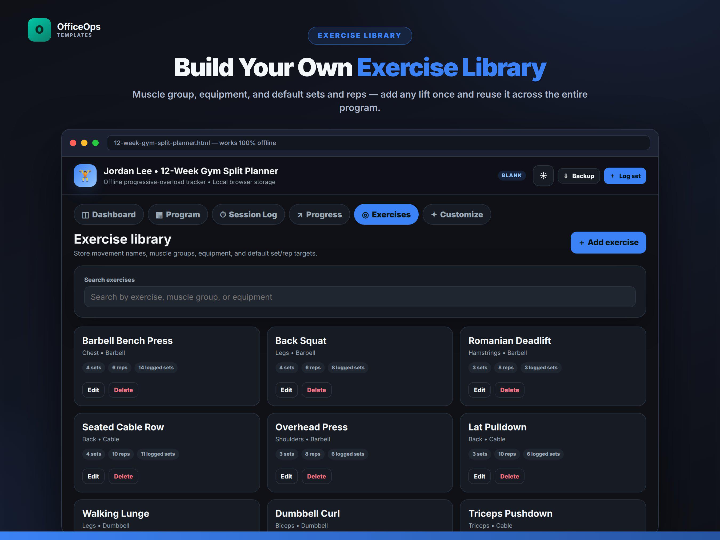
Task: Edit the Back Squat exercise
Action: [286, 390]
